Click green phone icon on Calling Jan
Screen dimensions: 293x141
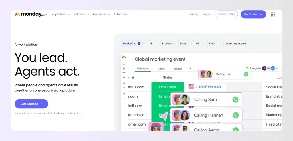[246, 74]
